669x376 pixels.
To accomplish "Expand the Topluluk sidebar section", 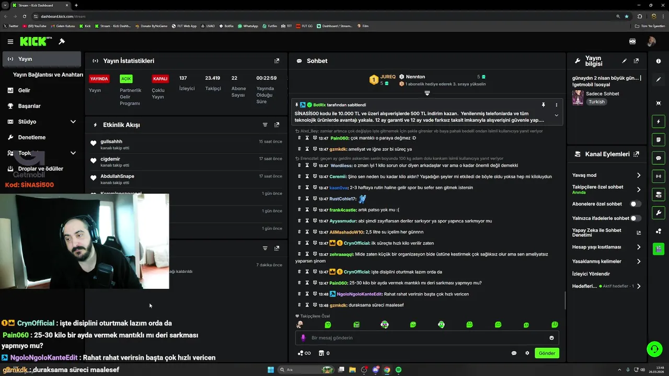I will coord(73,153).
